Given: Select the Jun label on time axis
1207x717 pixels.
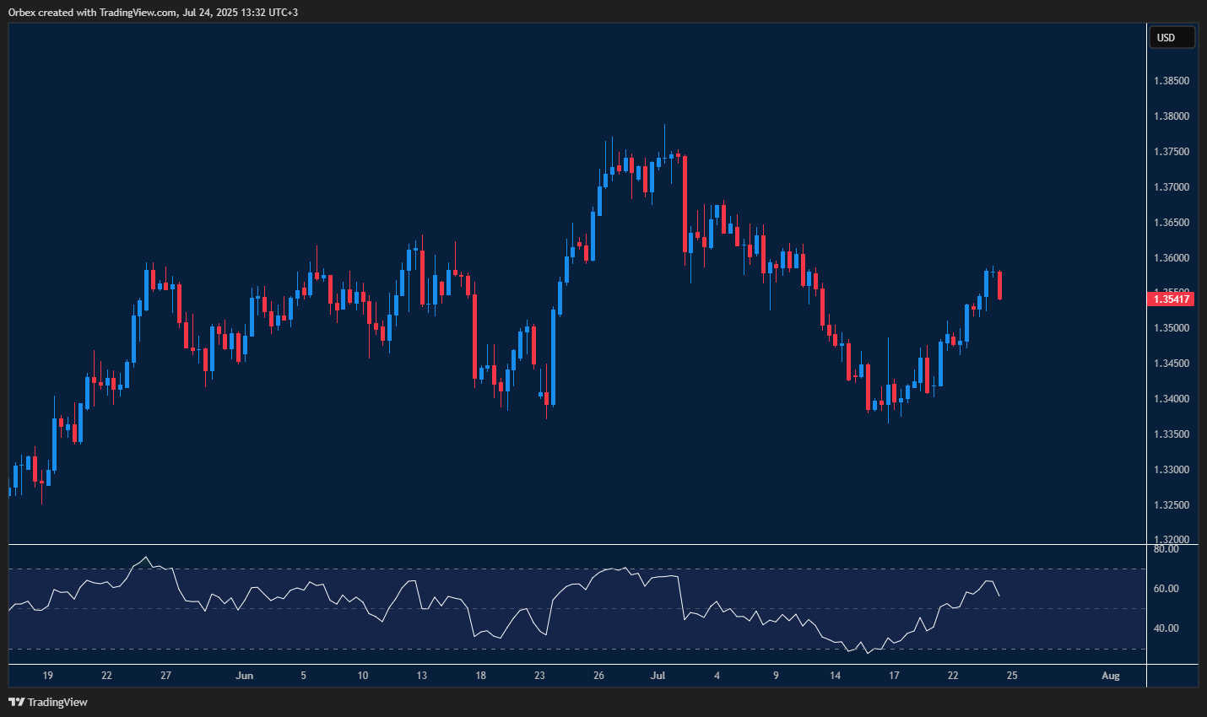Looking at the screenshot, I should point(244,676).
